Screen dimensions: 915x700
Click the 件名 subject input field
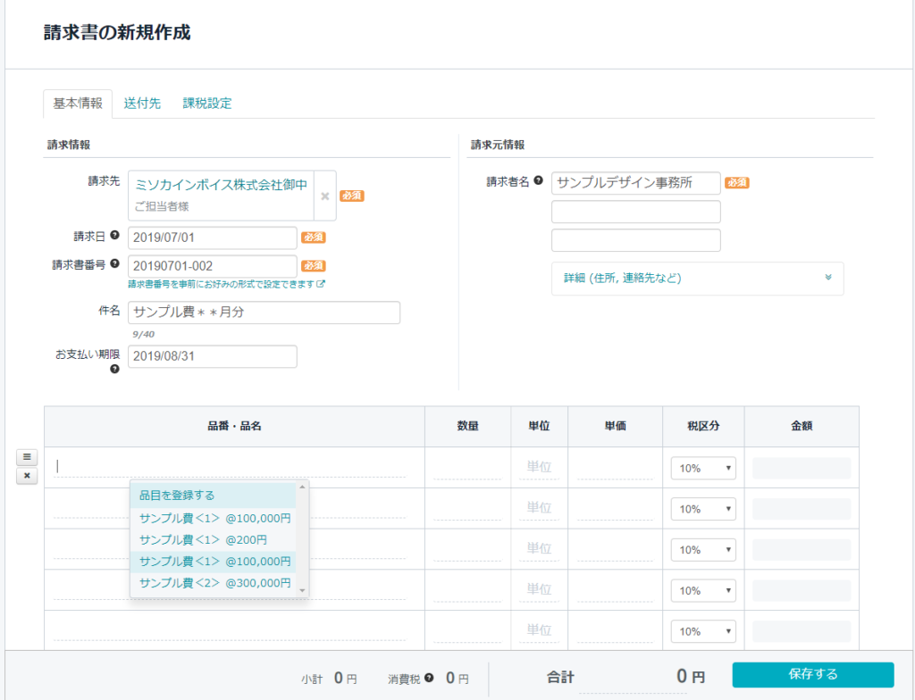264,312
